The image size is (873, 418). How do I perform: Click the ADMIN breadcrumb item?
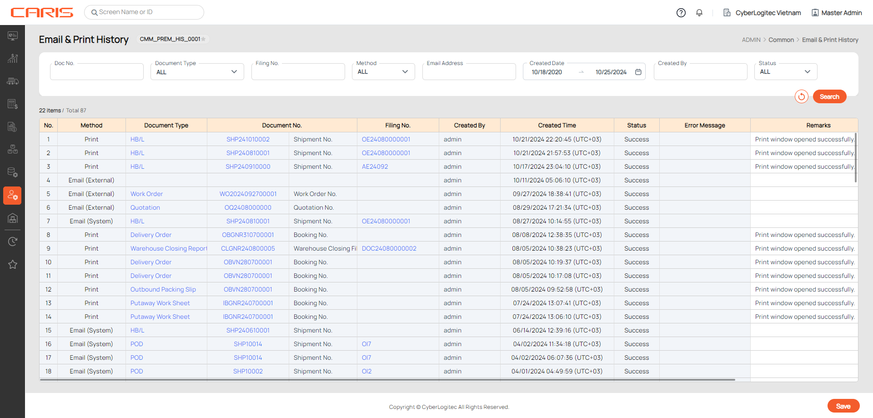click(x=751, y=40)
